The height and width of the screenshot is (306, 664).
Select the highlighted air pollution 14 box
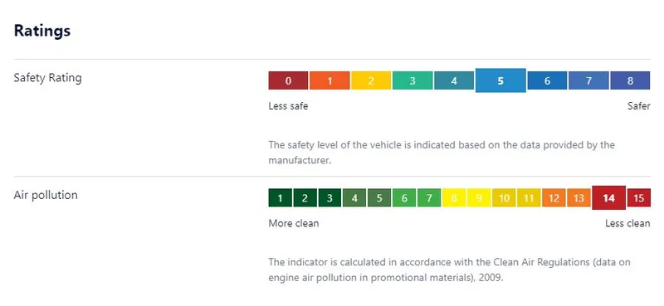tap(608, 197)
